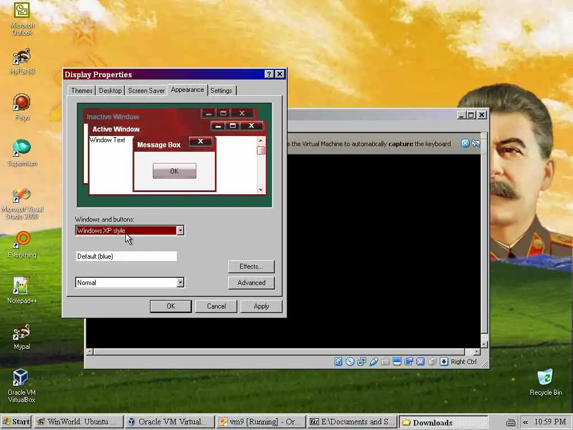This screenshot has width=573, height=430.
Task: Click the Advanced button
Action: pos(251,283)
